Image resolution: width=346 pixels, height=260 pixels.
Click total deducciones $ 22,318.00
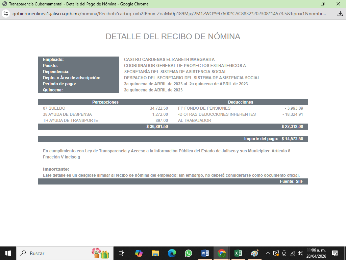coord(292,127)
